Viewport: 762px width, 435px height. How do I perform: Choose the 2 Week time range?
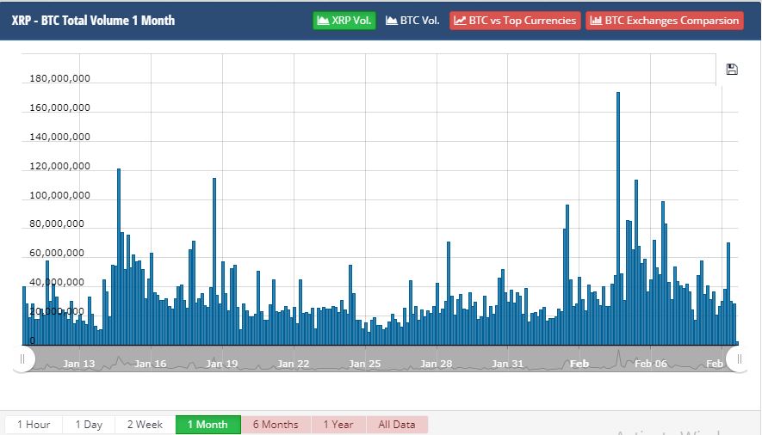tap(145, 425)
